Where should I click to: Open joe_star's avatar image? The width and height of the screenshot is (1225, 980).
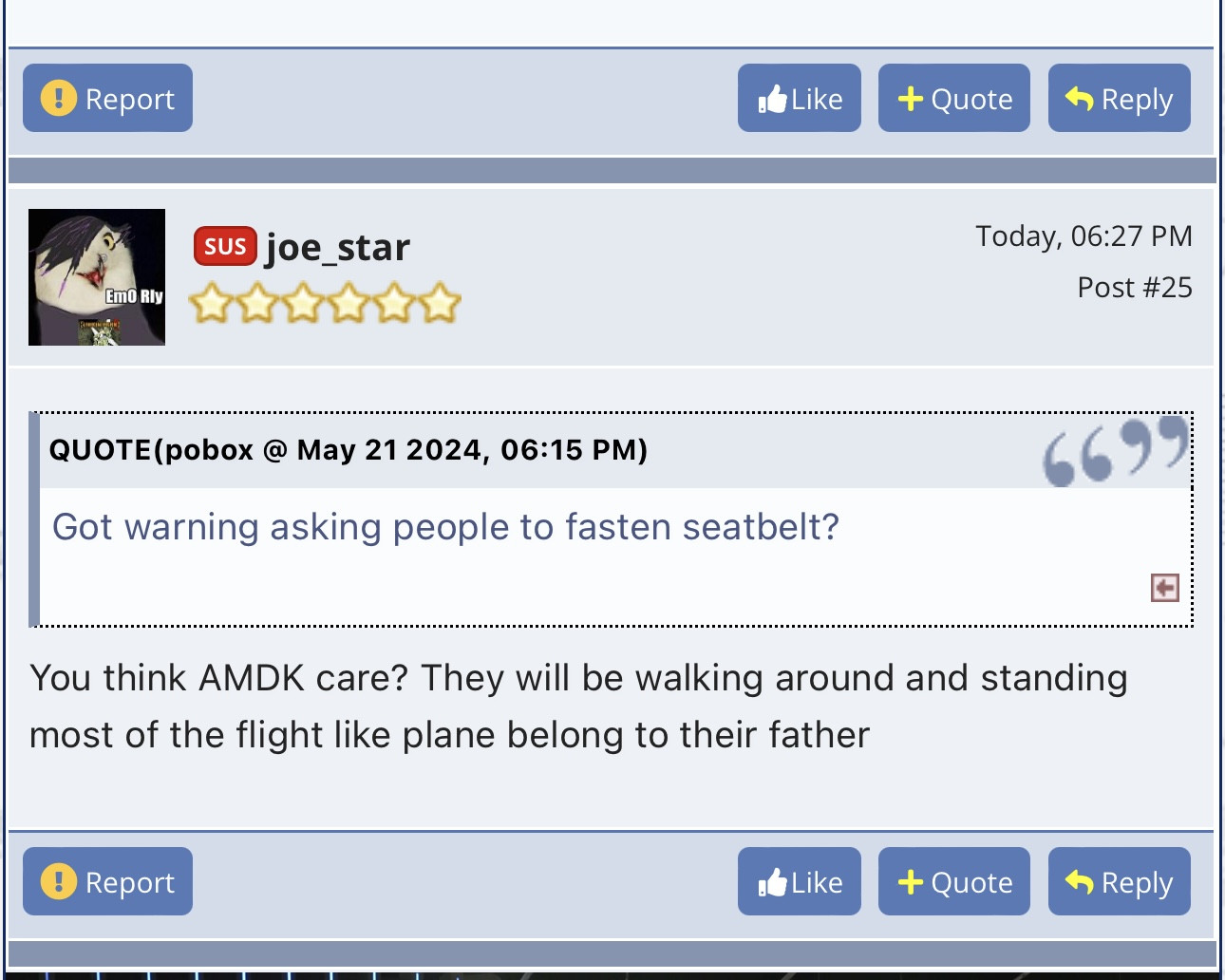97,277
